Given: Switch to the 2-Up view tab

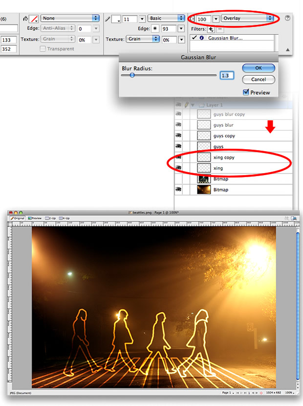Looking at the screenshot, I should (50, 218).
